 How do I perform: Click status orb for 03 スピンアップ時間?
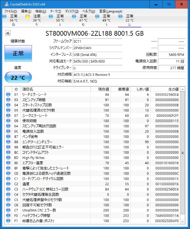tap(8, 100)
